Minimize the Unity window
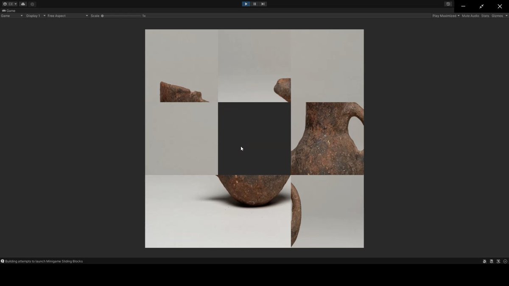 [x=463, y=6]
